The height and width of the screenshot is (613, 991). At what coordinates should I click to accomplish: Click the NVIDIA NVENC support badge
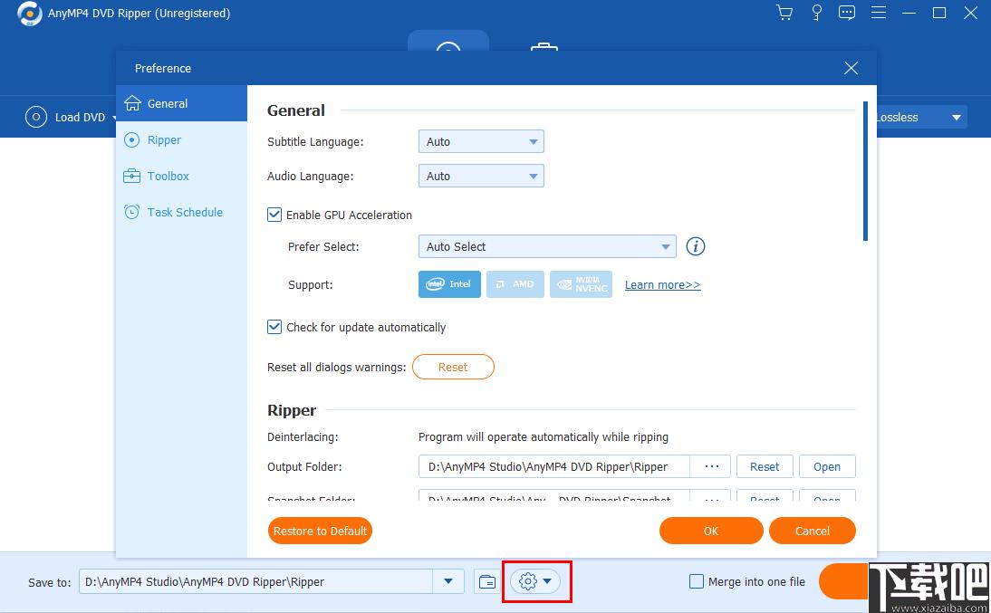point(581,284)
